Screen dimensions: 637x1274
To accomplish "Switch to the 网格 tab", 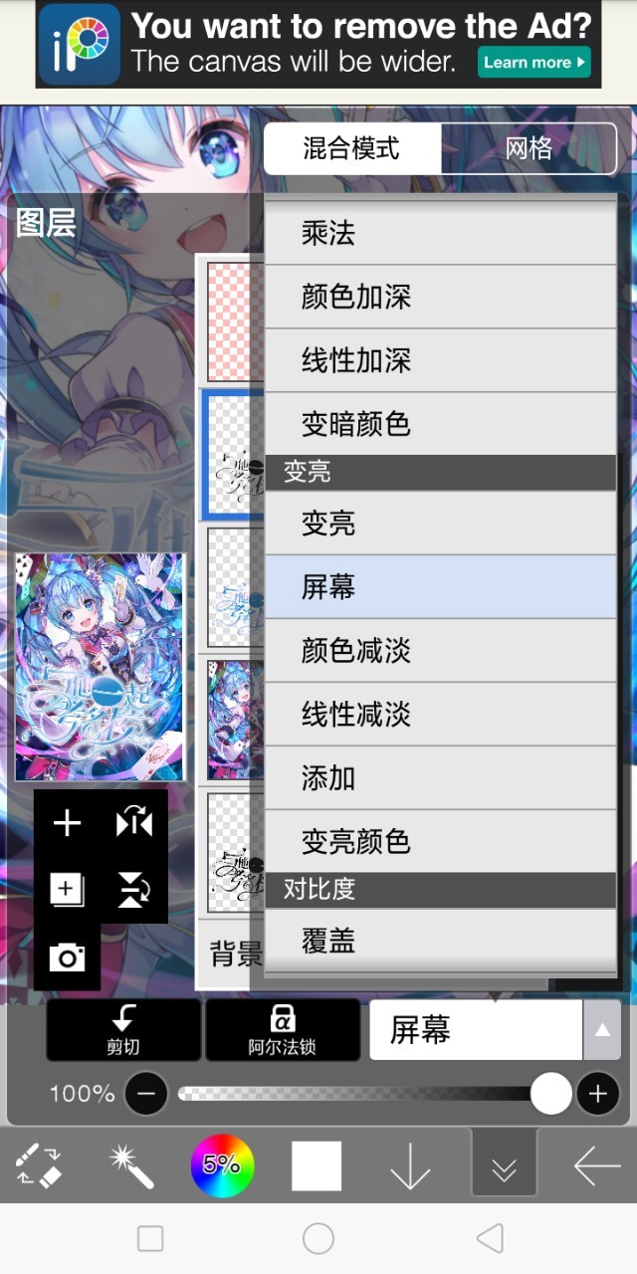I will (x=529, y=149).
